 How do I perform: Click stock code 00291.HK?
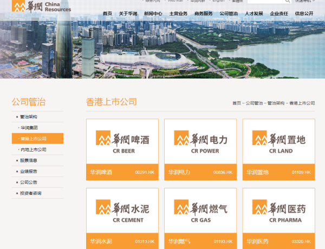(x=145, y=172)
